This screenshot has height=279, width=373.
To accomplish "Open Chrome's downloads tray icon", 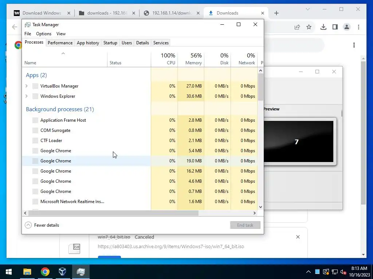I will click(323, 27).
